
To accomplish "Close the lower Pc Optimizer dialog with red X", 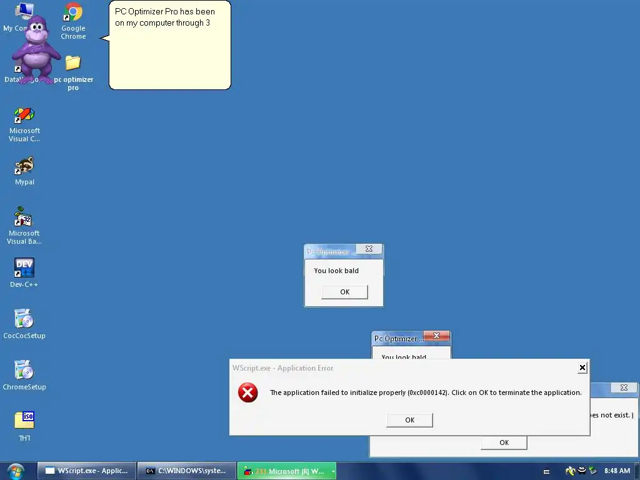I will click(x=436, y=336).
